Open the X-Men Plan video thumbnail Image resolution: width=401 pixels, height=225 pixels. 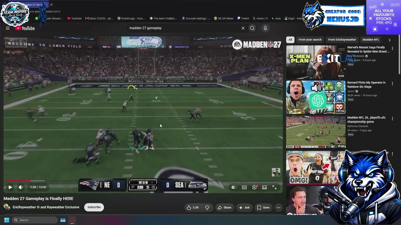[316, 62]
